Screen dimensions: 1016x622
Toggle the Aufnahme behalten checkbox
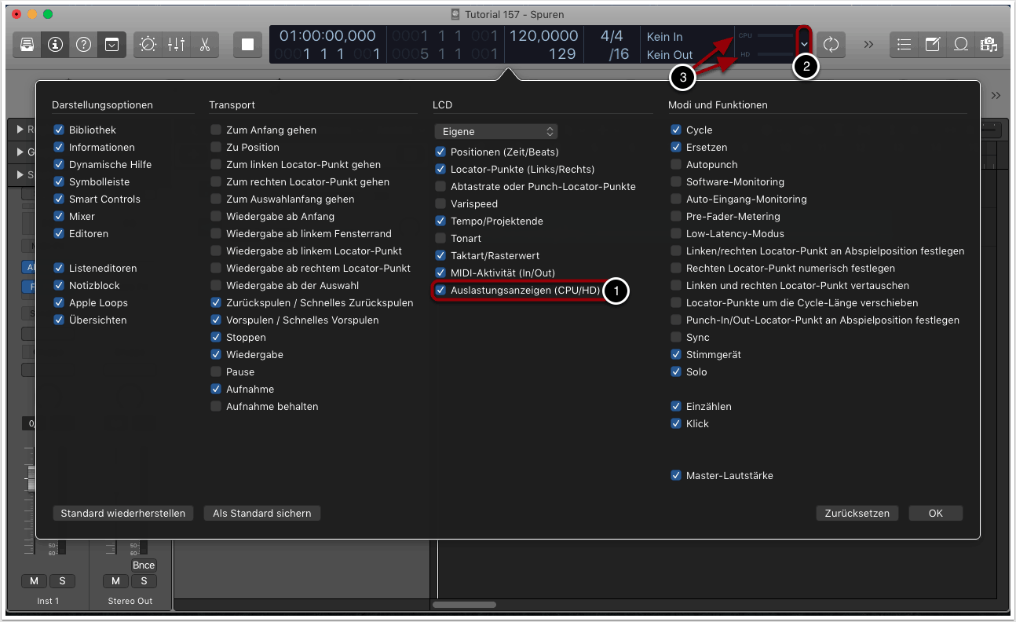click(x=216, y=406)
